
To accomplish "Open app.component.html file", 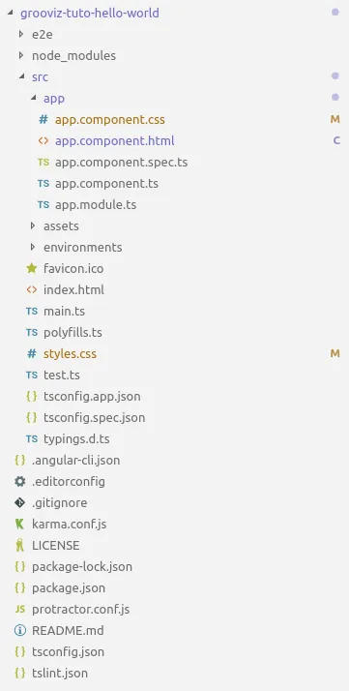I will pyautogui.click(x=114, y=140).
